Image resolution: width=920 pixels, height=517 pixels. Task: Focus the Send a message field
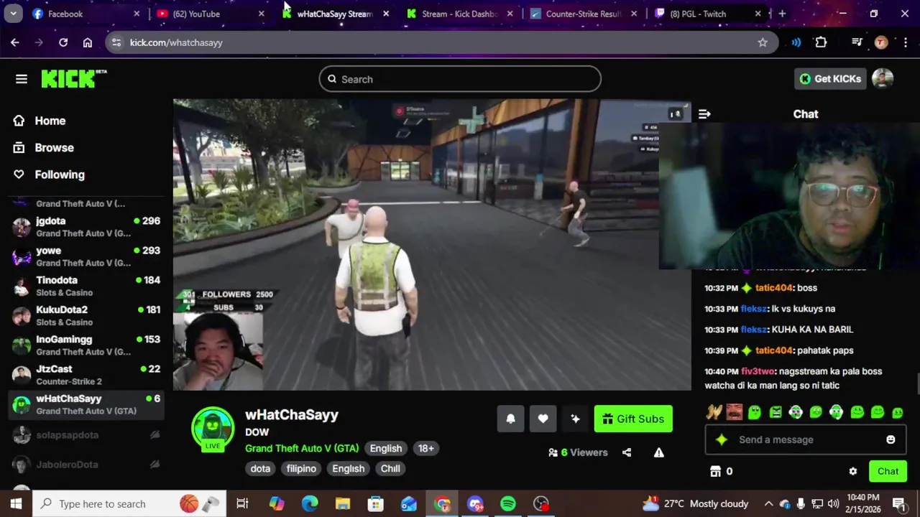point(805,439)
